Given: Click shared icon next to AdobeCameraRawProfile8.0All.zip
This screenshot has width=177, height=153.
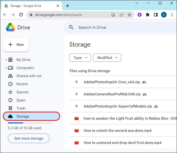Looking at the screenshot, I should (x=145, y=94).
